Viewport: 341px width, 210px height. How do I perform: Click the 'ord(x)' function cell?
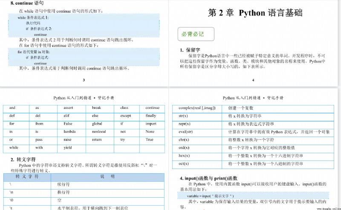197,149
